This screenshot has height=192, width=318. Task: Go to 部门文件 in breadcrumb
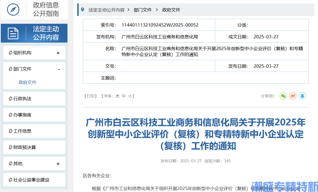(142, 10)
